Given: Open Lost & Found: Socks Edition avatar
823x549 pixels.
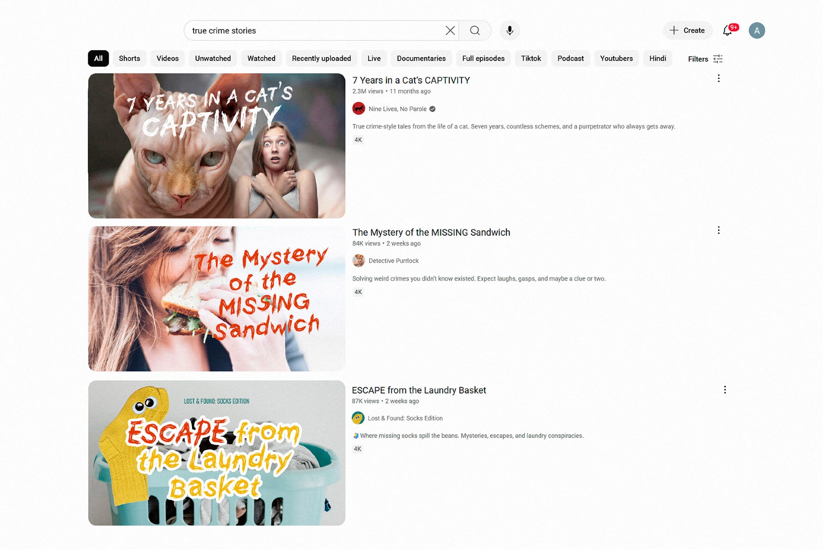Looking at the screenshot, I should [x=358, y=418].
